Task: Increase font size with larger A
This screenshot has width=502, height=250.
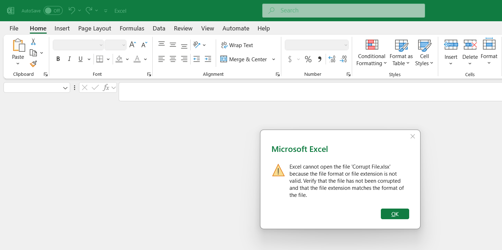Action: [132, 45]
